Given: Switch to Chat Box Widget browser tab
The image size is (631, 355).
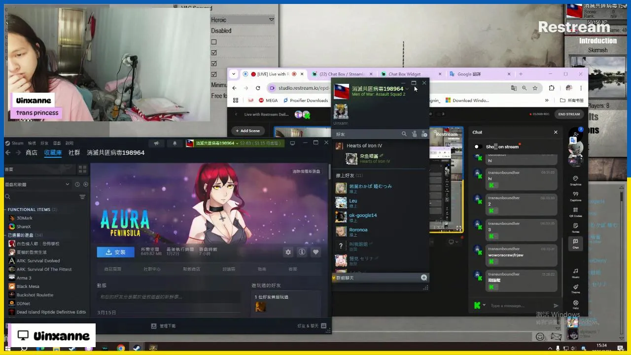Looking at the screenshot, I should 404,74.
